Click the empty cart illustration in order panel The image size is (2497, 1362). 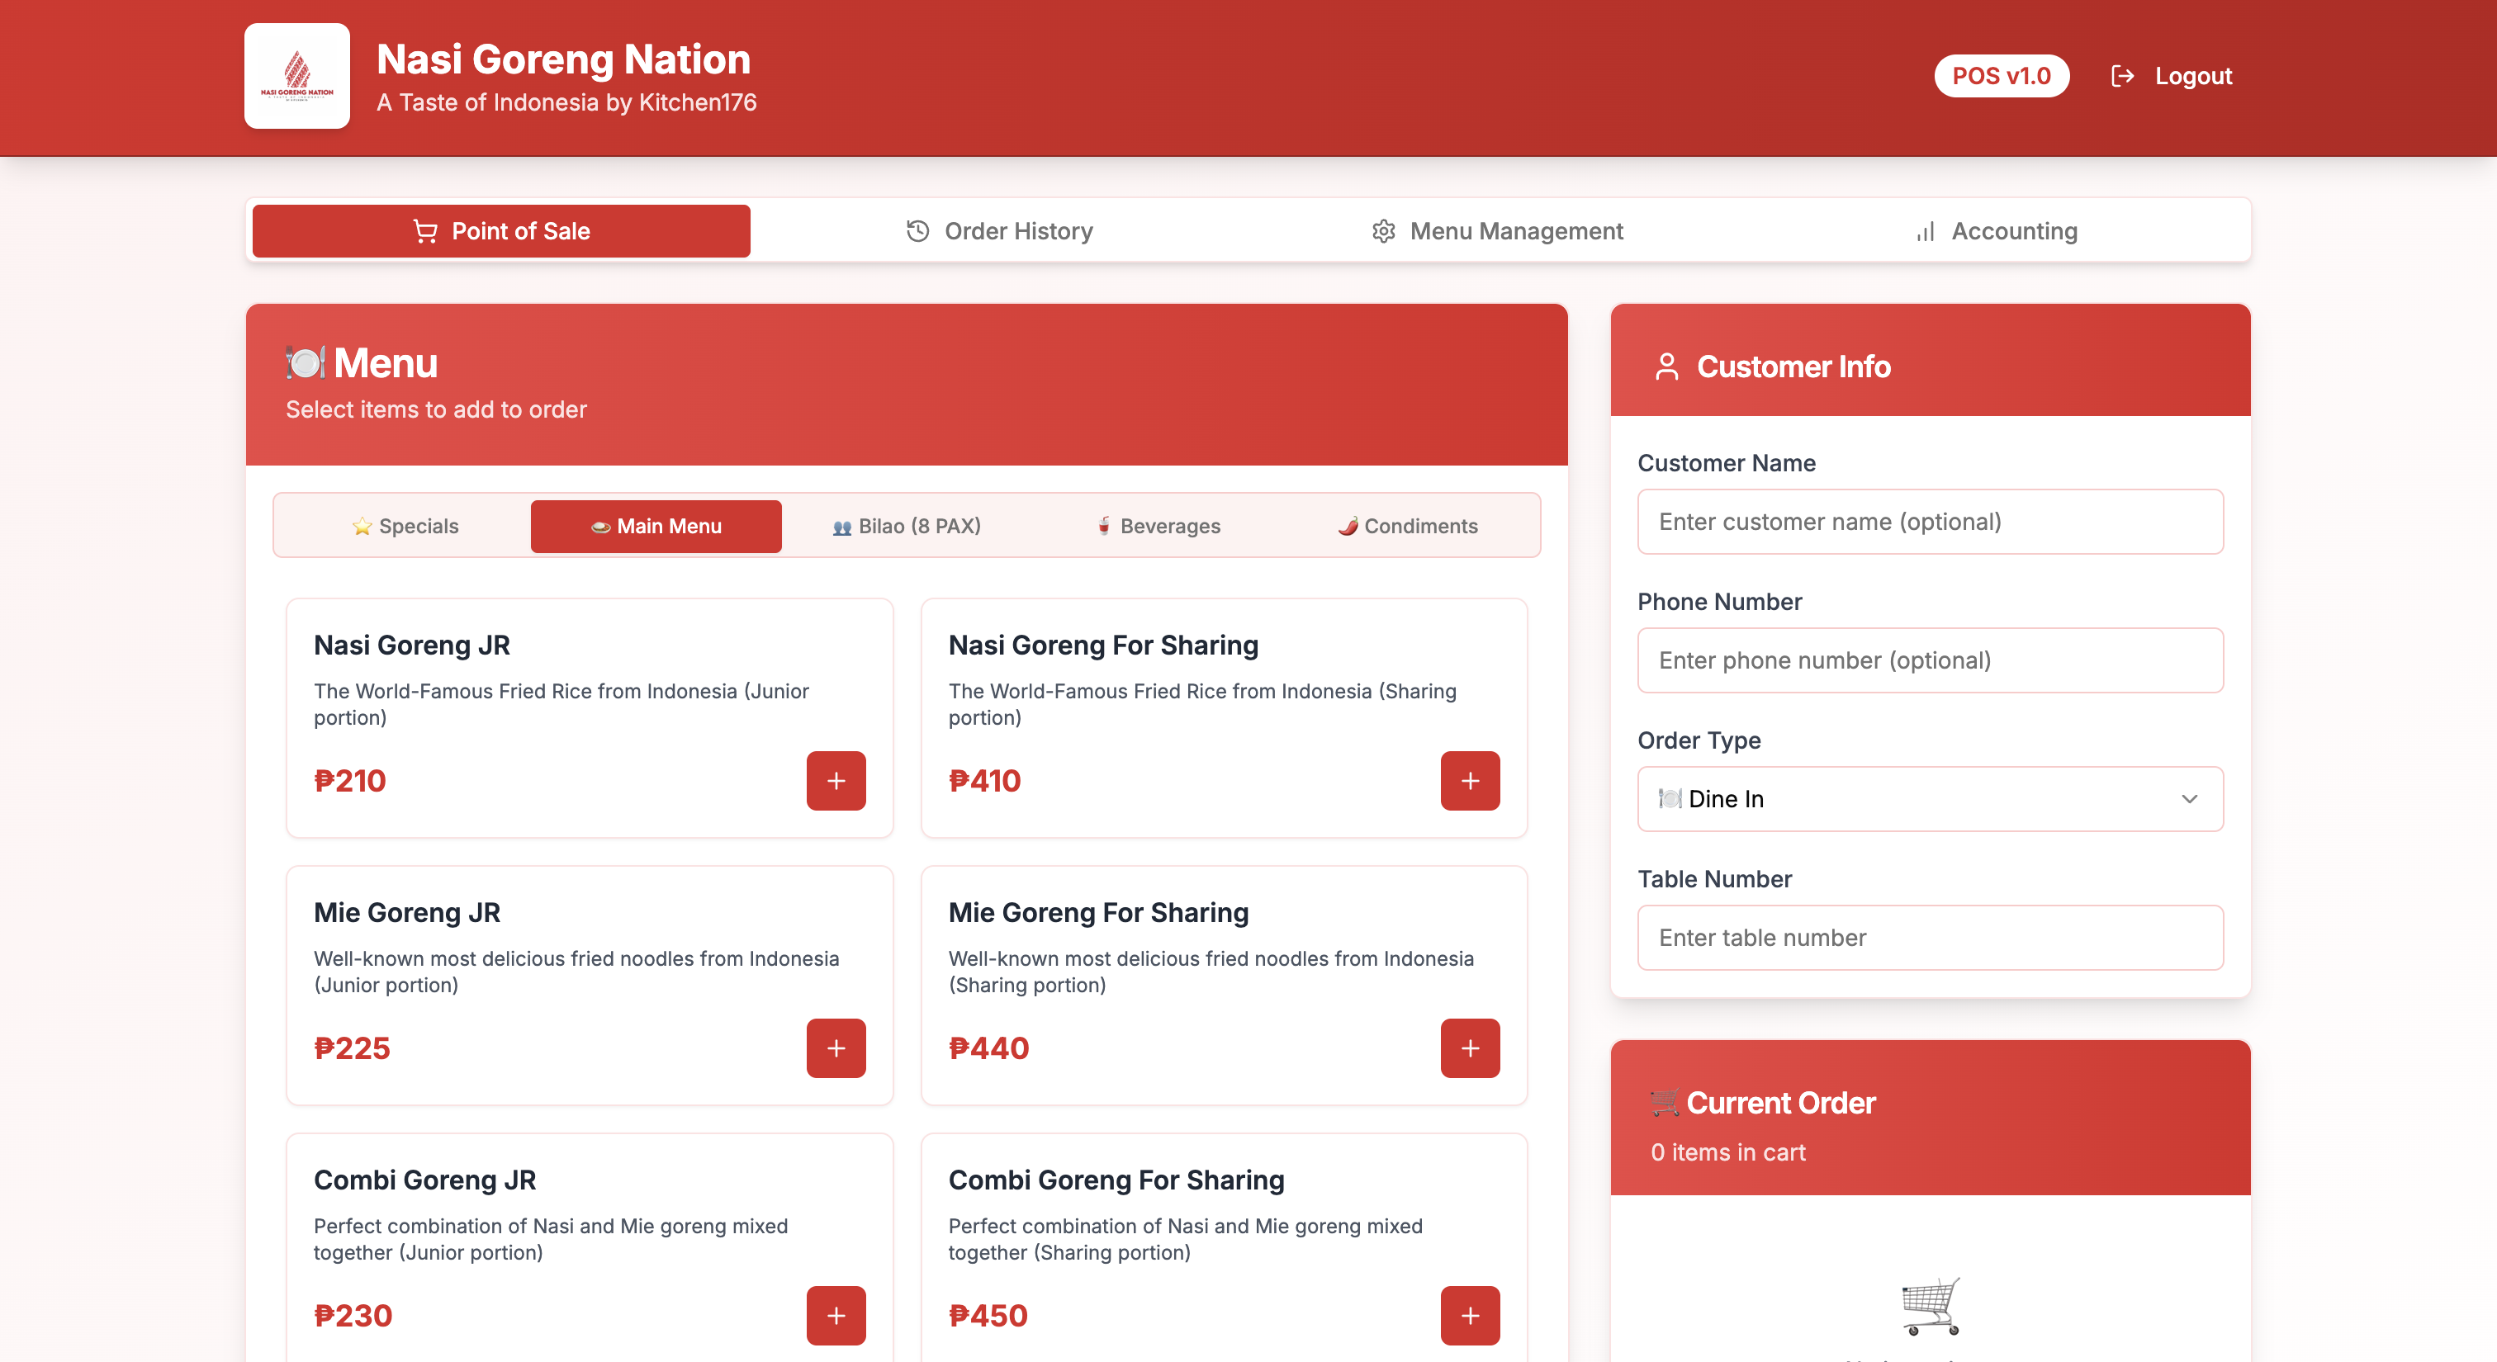click(x=1930, y=1305)
